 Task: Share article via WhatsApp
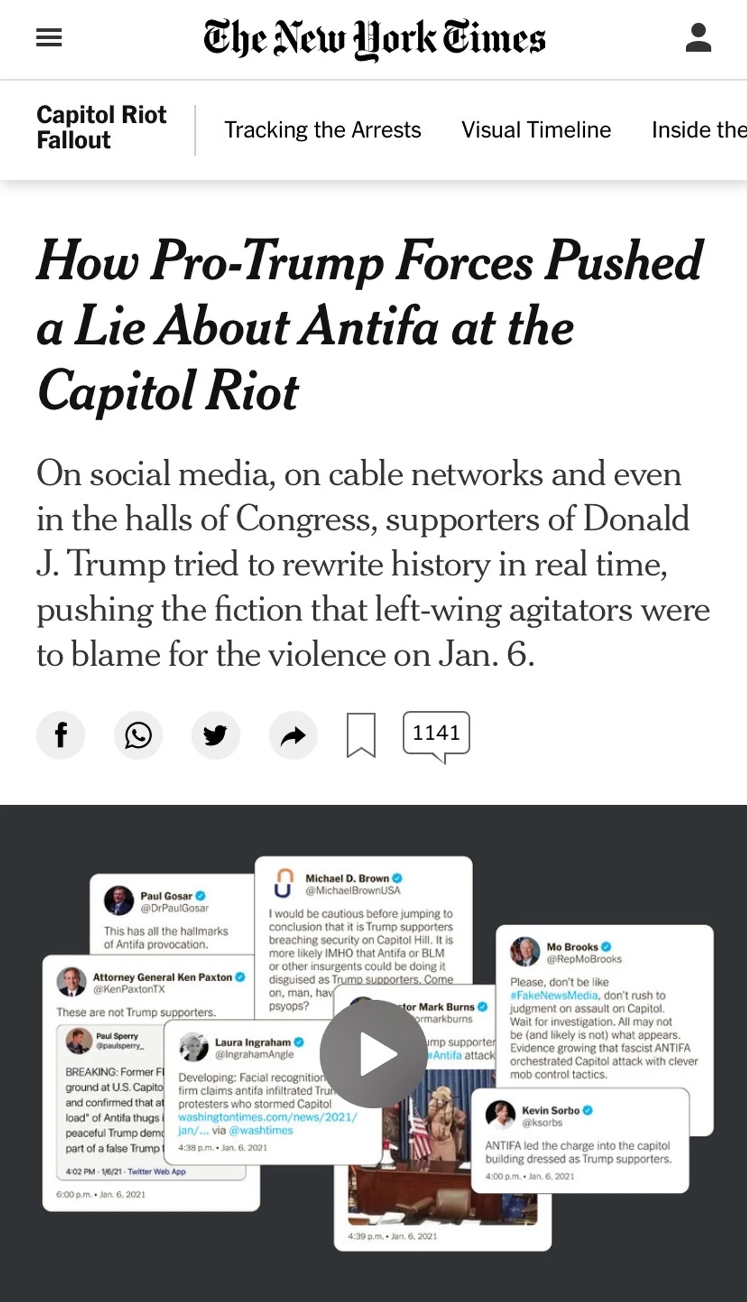[x=138, y=735]
